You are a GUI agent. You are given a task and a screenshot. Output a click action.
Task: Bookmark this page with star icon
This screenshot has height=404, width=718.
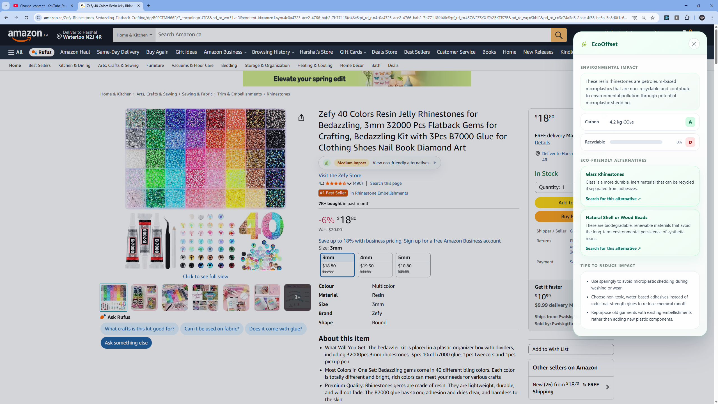pyautogui.click(x=653, y=18)
